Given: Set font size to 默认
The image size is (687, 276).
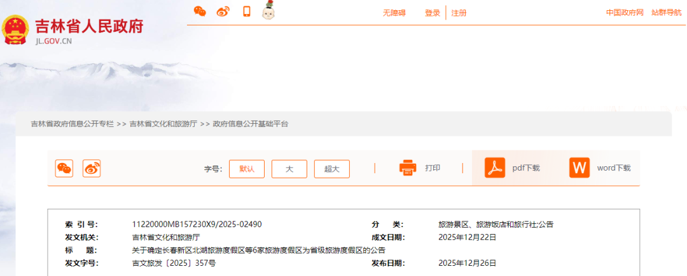Looking at the screenshot, I should [247, 169].
